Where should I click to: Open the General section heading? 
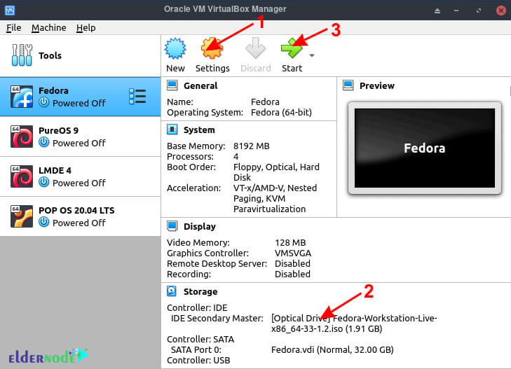coord(200,85)
